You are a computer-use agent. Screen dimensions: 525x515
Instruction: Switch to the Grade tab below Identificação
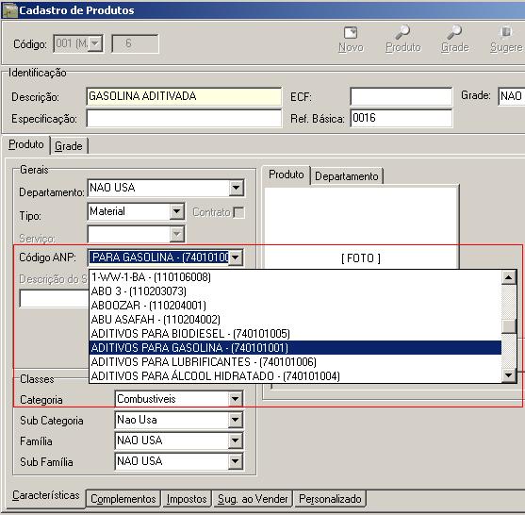[x=69, y=146]
